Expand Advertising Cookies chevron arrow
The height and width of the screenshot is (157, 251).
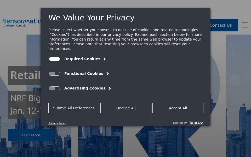[x=110, y=88]
